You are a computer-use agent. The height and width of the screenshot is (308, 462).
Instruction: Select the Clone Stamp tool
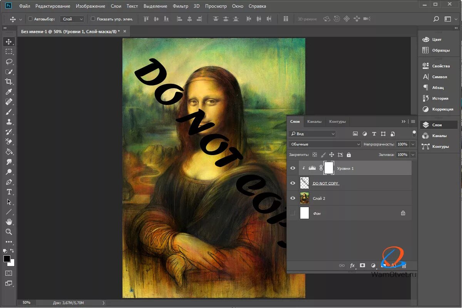tap(8, 122)
